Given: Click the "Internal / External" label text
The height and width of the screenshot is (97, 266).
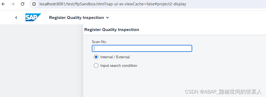Looking at the screenshot, I should (115, 57).
